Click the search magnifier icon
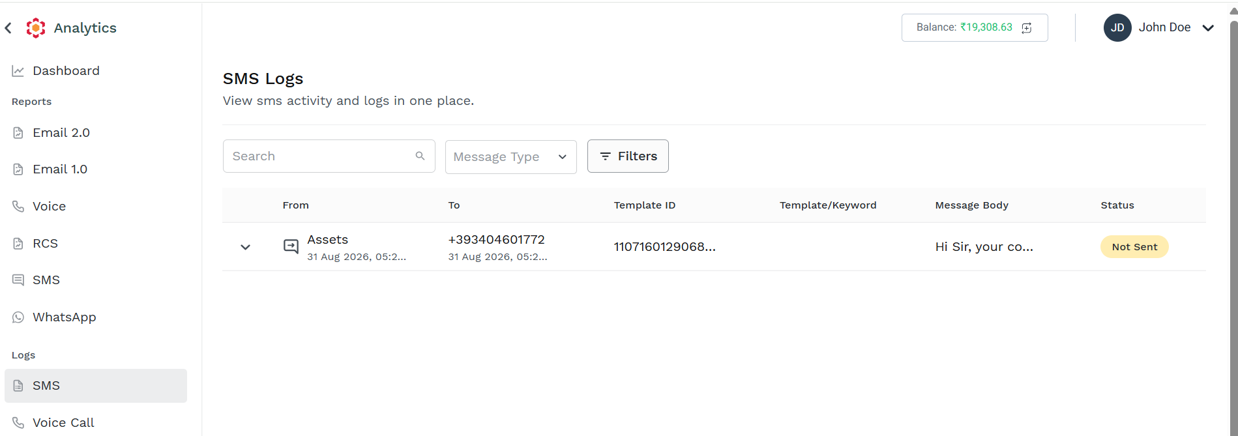Screen dimensions: 1238x436 tap(420, 156)
